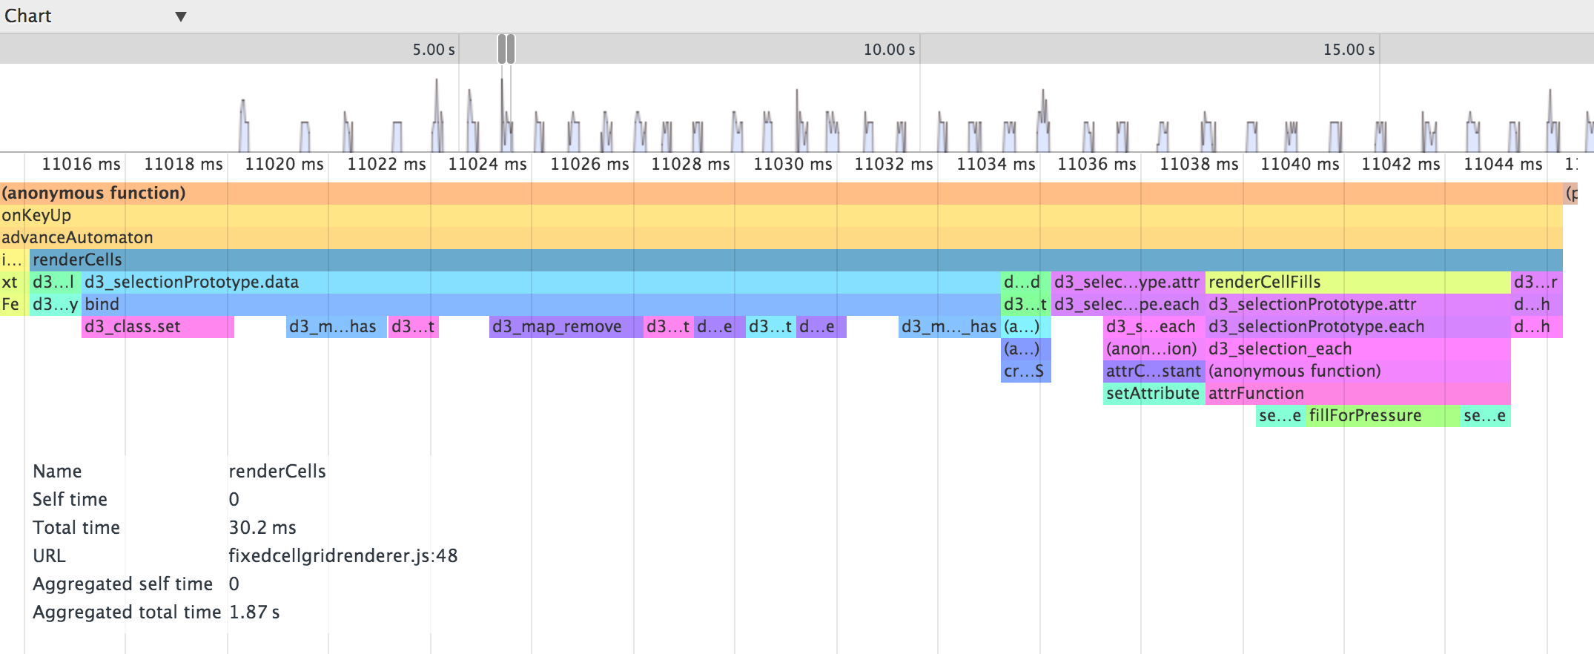Select the attrFunction bar
Screen dimensions: 1594x654
1358,393
